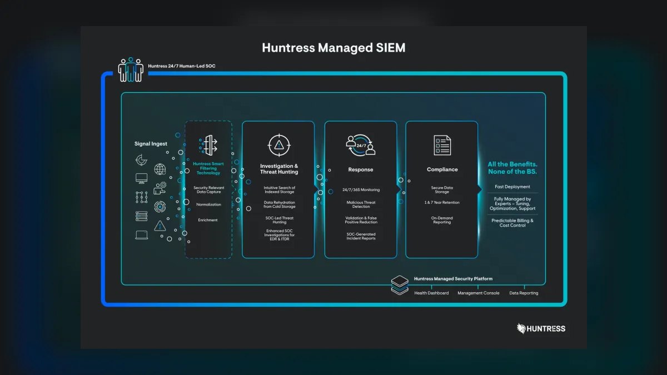This screenshot has width=667, height=375.
Task: Click the Huntress Smart Filtering Technology heading
Action: pyautogui.click(x=208, y=168)
